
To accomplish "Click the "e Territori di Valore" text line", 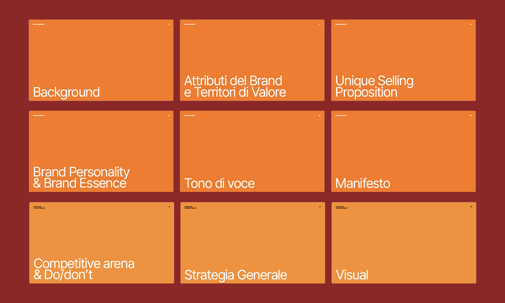I will coord(235,93).
